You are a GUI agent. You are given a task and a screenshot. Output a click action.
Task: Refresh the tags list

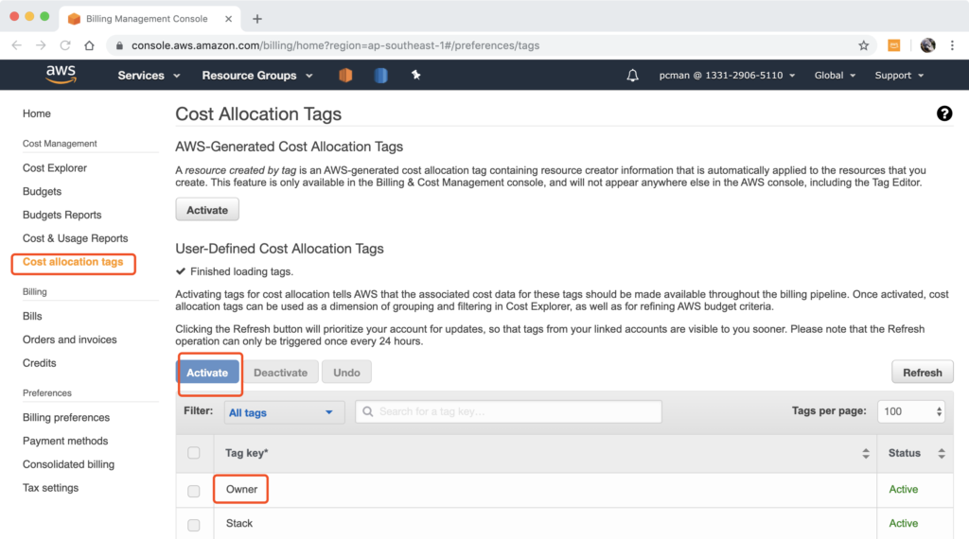[x=922, y=373]
